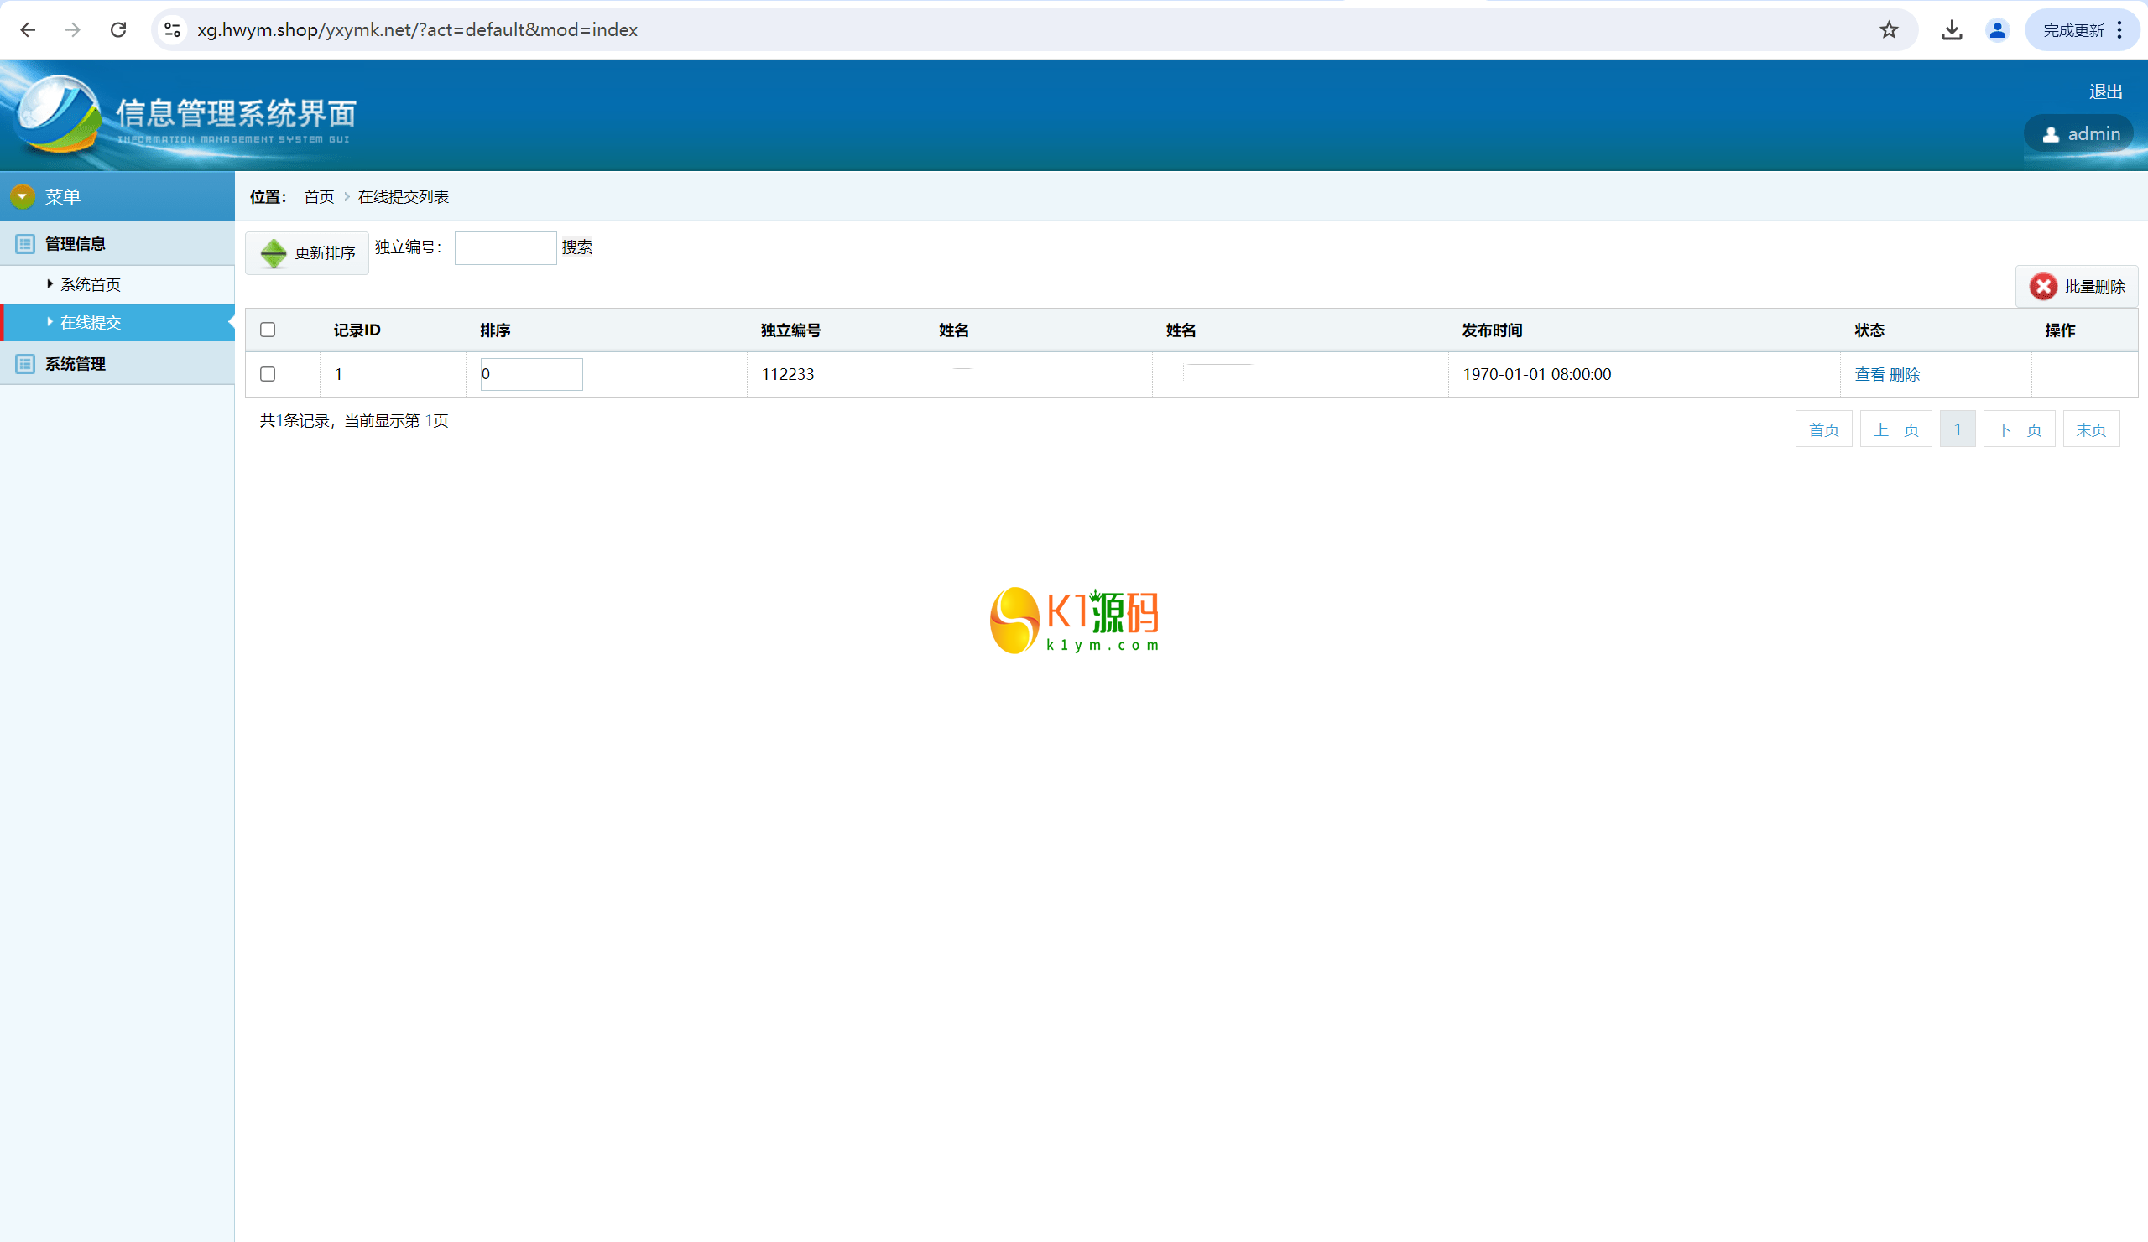Viewport: 2148px width, 1242px height.
Task: Select page 1 in pagination
Action: pyautogui.click(x=1957, y=429)
